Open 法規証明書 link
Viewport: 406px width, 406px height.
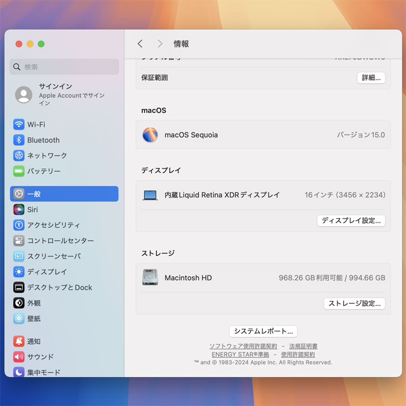pos(303,346)
